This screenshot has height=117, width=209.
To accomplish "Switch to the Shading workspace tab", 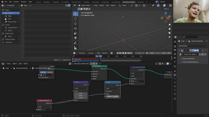I will 86,2.
